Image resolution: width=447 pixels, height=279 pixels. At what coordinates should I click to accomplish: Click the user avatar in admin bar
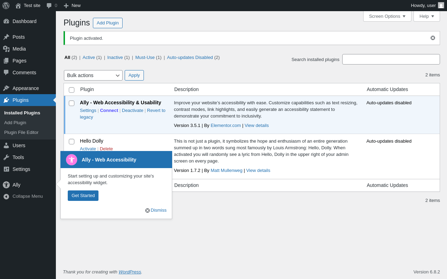pos(441,5)
